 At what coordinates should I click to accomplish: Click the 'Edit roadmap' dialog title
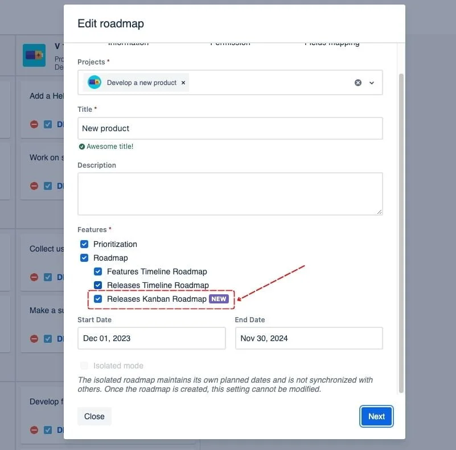coord(111,23)
